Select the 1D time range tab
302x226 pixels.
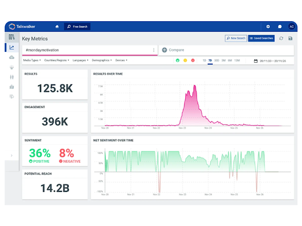[204, 60]
